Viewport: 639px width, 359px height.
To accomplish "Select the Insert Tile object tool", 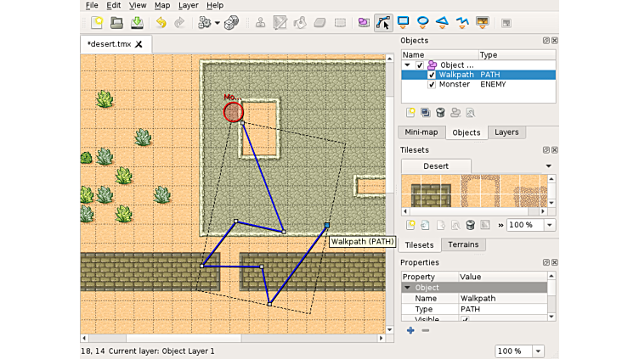I will [x=483, y=23].
